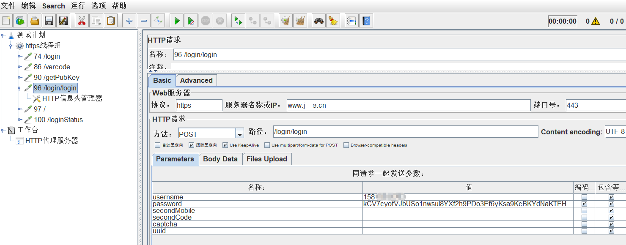The height and width of the screenshot is (245, 626).
Task: Click the Remote stop icon
Action: (x=253, y=21)
